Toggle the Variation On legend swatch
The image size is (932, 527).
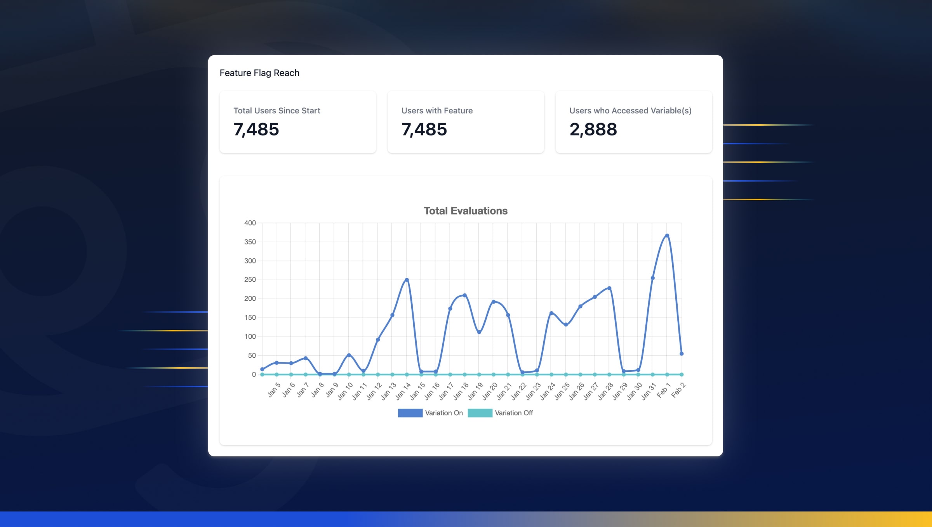(x=410, y=413)
